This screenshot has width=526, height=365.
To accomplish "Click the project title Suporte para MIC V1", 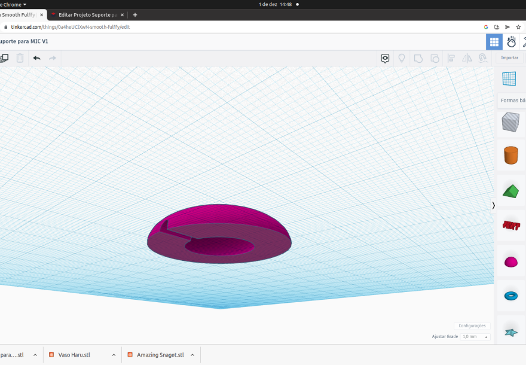I will [24, 41].
